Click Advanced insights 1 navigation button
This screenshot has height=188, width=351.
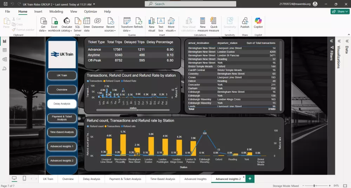pos(62,146)
